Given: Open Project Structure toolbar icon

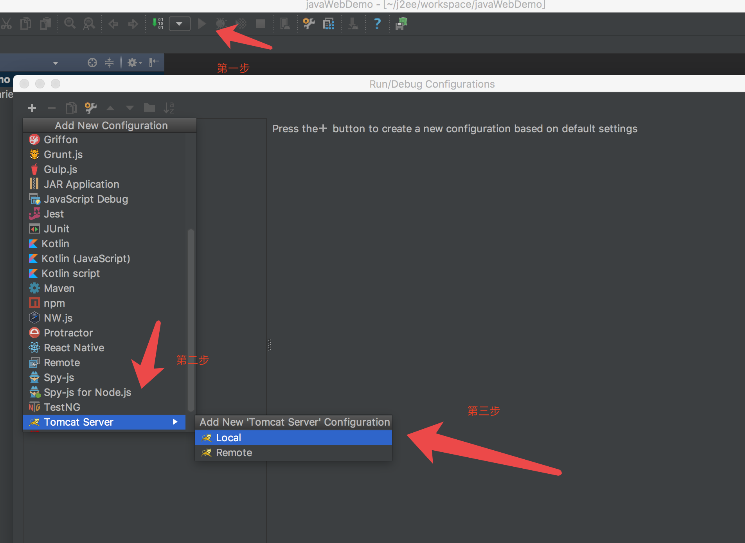Looking at the screenshot, I should (x=285, y=24).
